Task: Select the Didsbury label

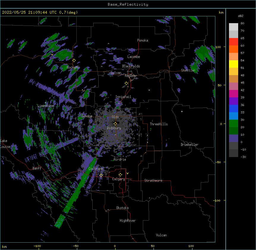Action: click(x=114, y=128)
